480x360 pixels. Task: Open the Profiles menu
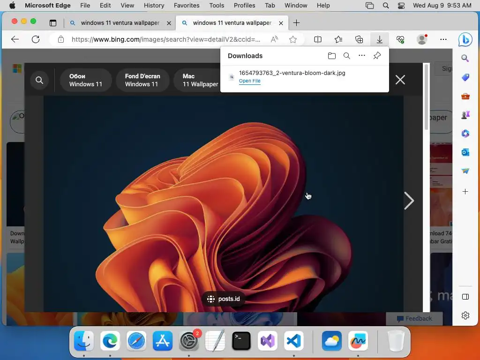(244, 6)
